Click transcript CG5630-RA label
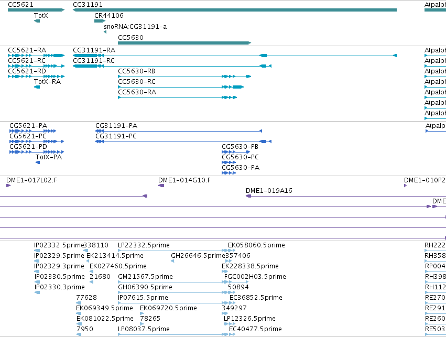Screen dimensions: 446x337 click(137, 92)
